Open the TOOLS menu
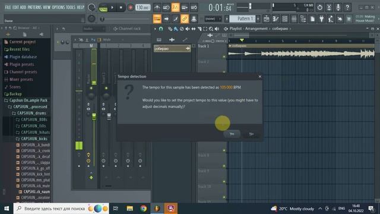Image resolution: width=380 pixels, height=214 pixels. pos(71,7)
